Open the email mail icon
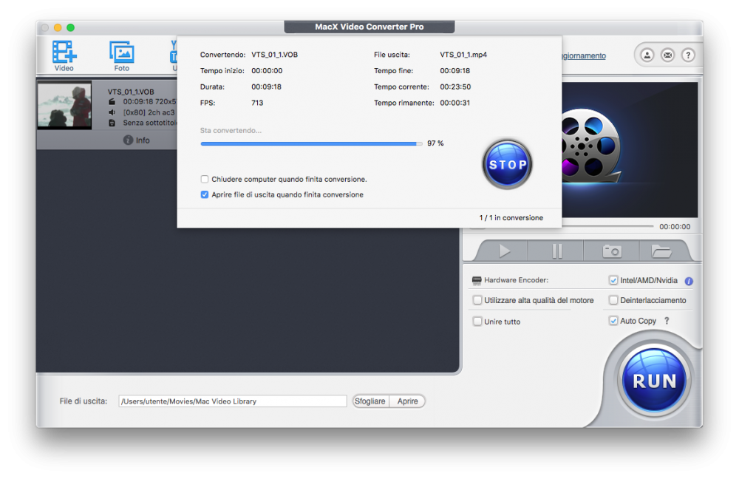Viewport: 739px width, 479px height. coord(667,55)
